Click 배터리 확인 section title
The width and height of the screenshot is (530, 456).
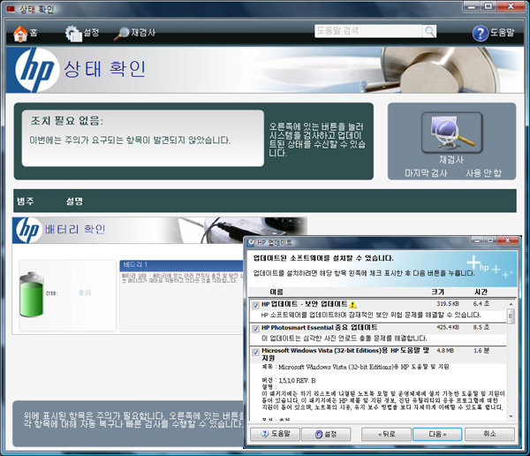click(x=75, y=230)
